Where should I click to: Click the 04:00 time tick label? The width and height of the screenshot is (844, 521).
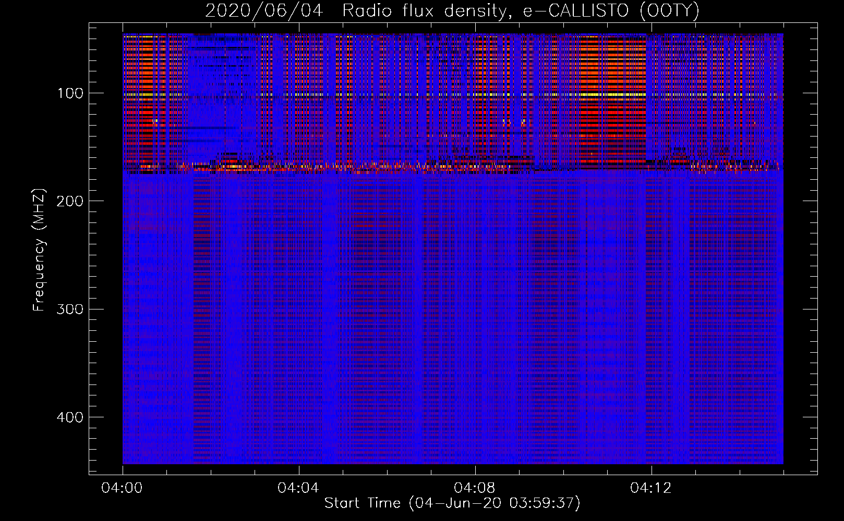[x=122, y=488]
